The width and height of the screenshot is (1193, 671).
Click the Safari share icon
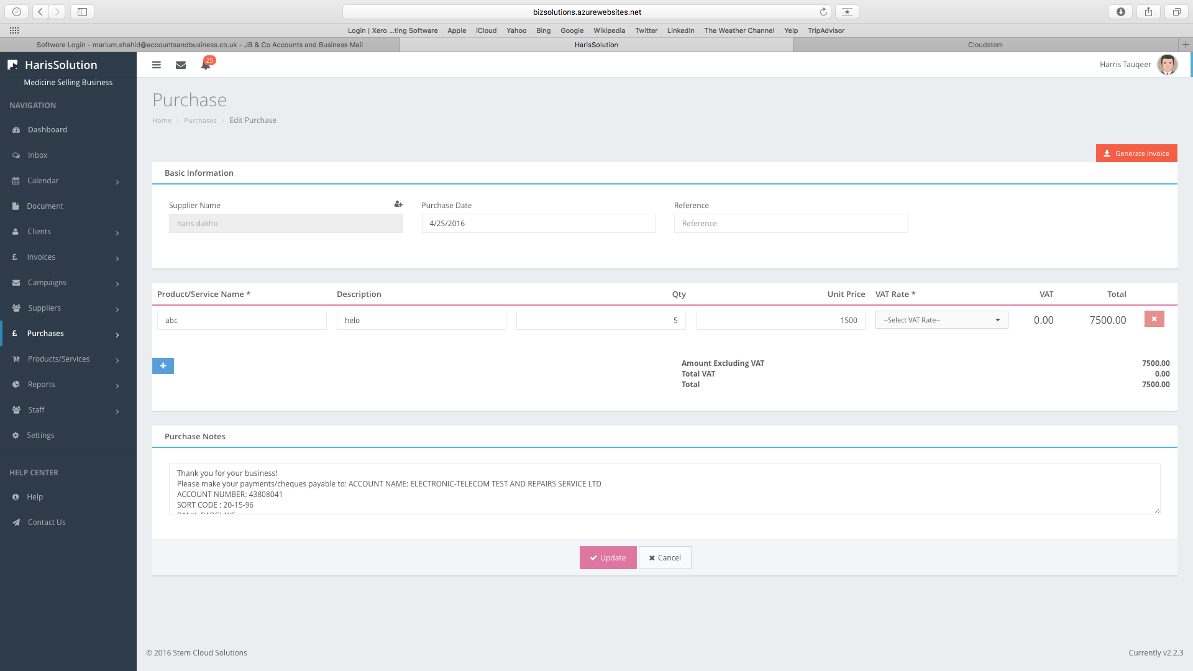[1148, 12]
